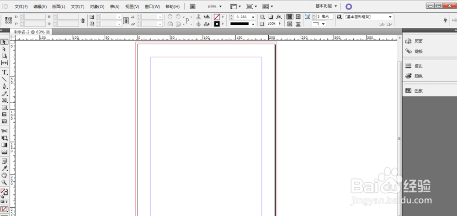Screen dimensions: 457x216
Task: Select the Direct Selection tool (white arrow)
Action: point(4,49)
